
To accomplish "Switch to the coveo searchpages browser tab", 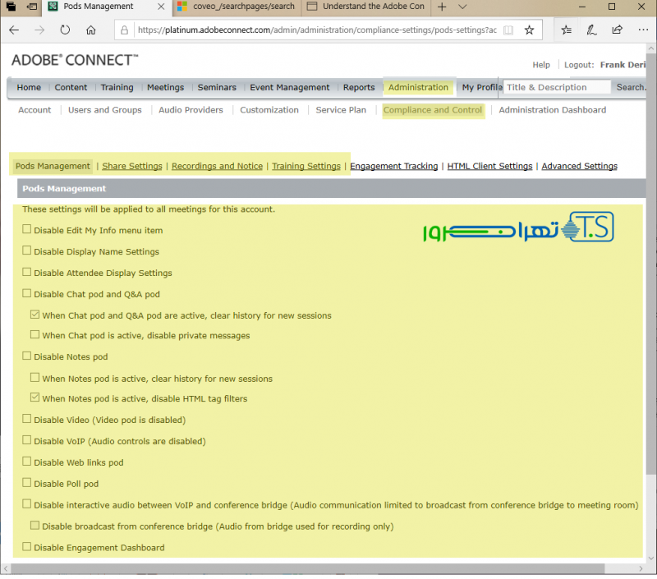I will click(x=237, y=7).
